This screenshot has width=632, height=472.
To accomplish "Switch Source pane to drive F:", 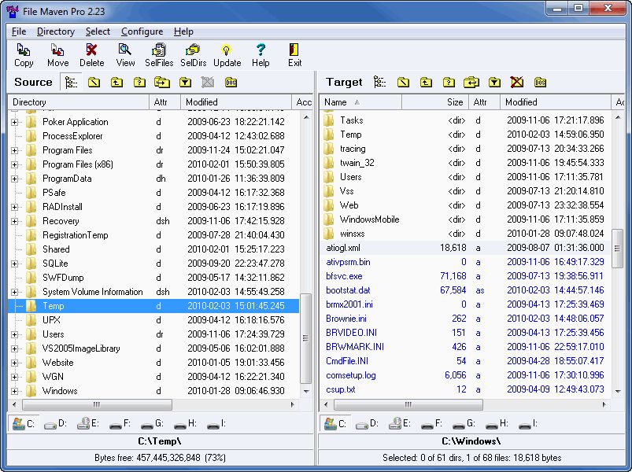I will 120,424.
